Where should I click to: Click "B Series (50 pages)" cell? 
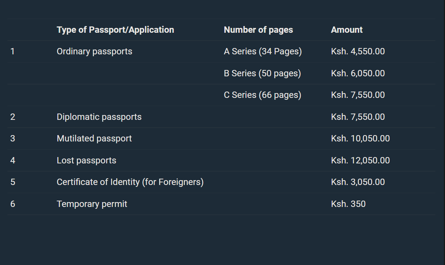click(262, 73)
